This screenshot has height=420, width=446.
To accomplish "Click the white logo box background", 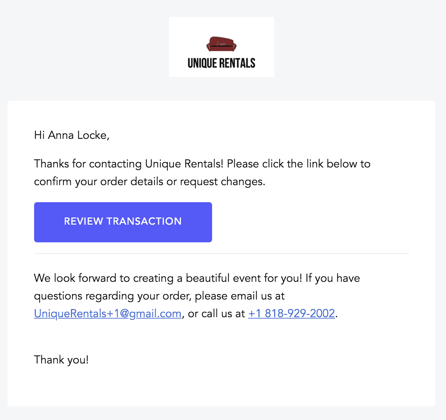I will click(x=222, y=47).
